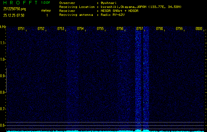
Task: Click the Ovserver field label
Action: click(x=67, y=3)
